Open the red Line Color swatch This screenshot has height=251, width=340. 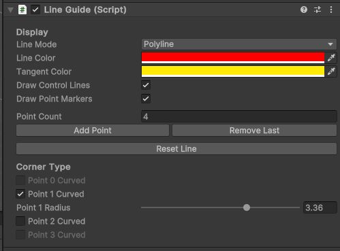tap(233, 58)
